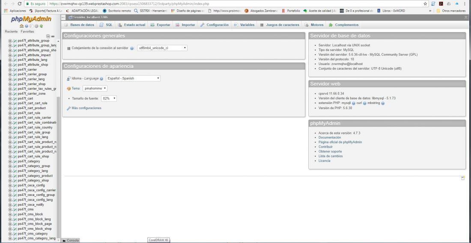Open the ps47f_ceca_notify table
The height and width of the screenshot is (243, 471).
pos(31,204)
